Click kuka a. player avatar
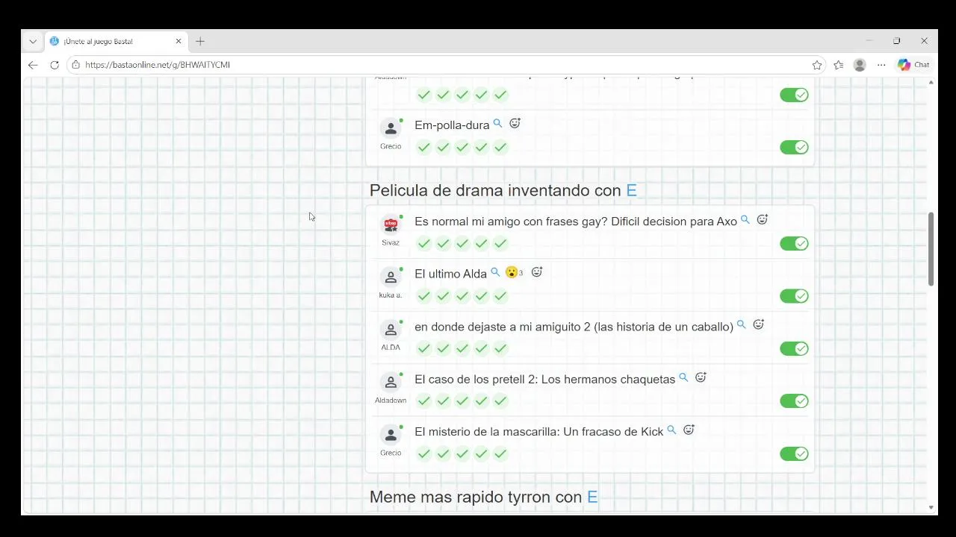Viewport: 956px width, 537px height. click(391, 277)
